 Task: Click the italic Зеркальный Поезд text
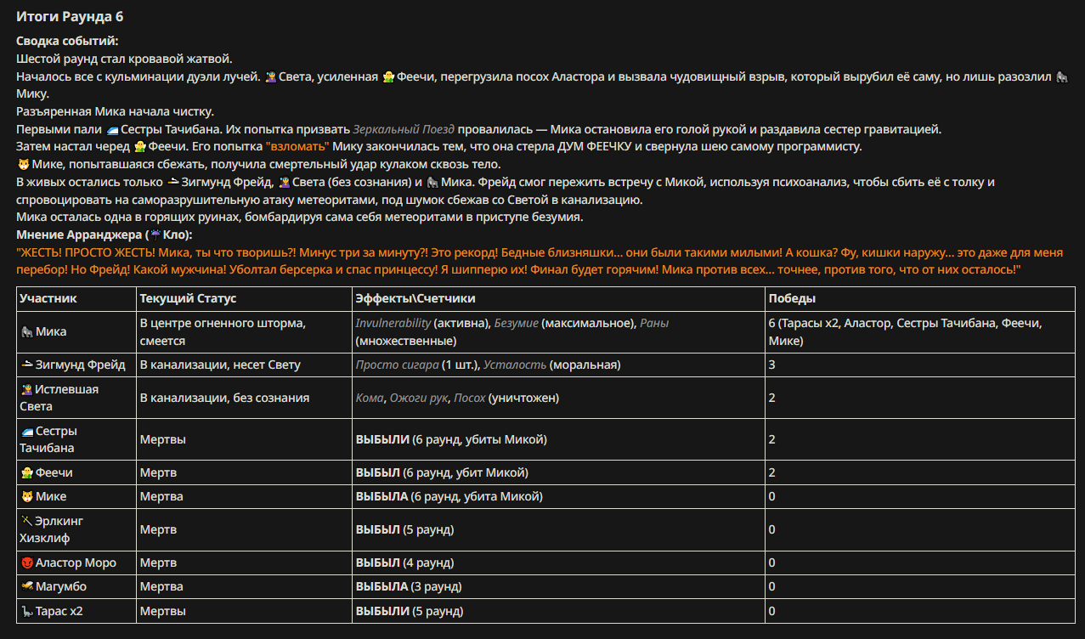pos(404,129)
